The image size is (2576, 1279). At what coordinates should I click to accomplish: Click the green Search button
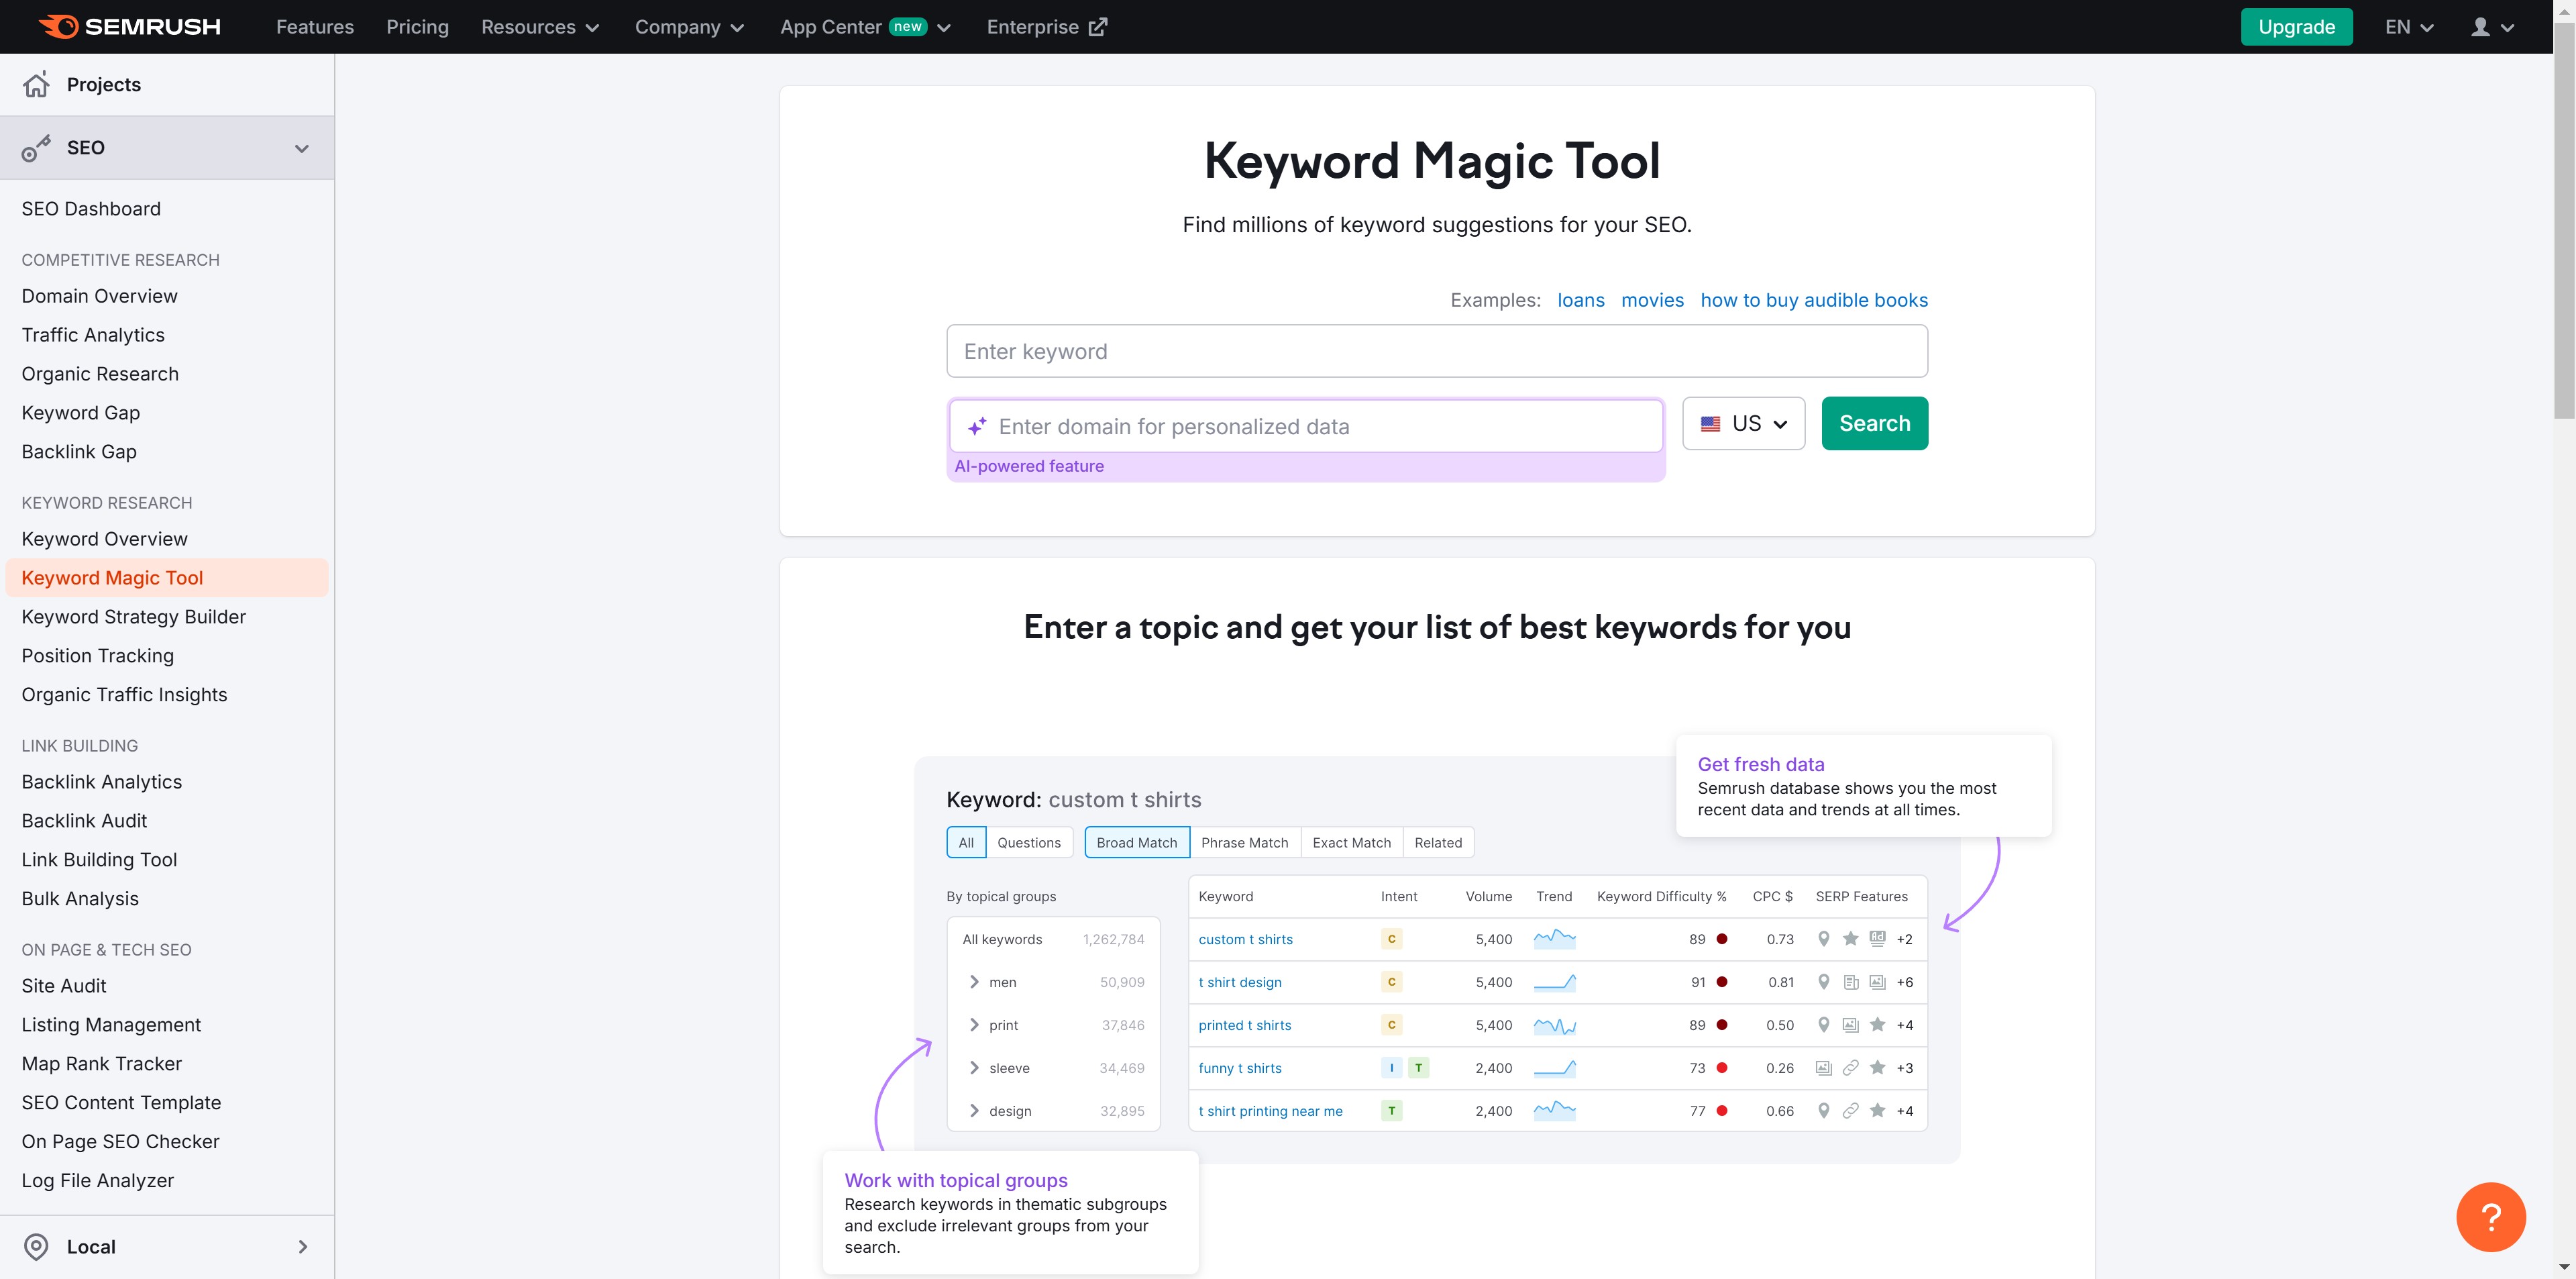click(1874, 424)
